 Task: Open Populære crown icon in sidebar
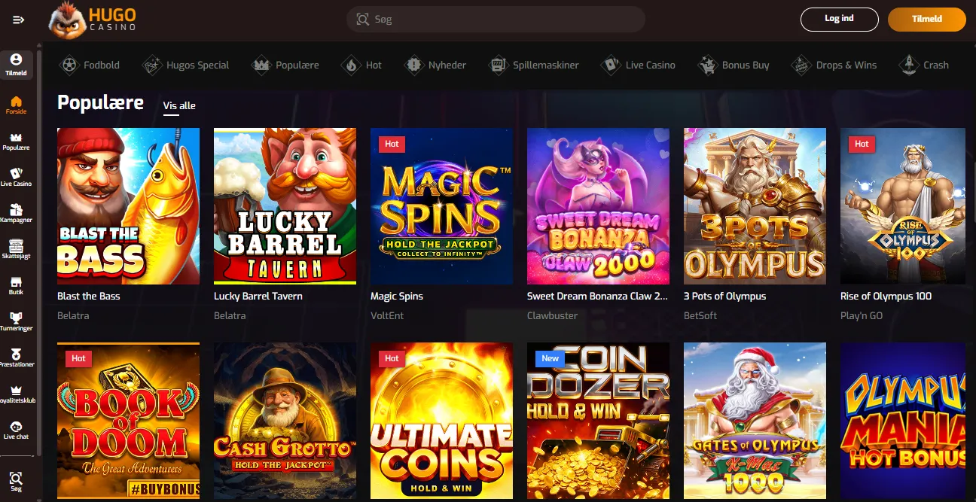[16, 138]
